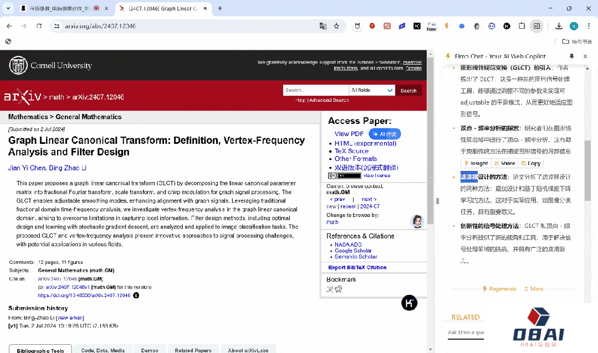Viewport: 598px width, 353px height.
Task: Click the Ask Elmo question input
Action: click(466, 333)
